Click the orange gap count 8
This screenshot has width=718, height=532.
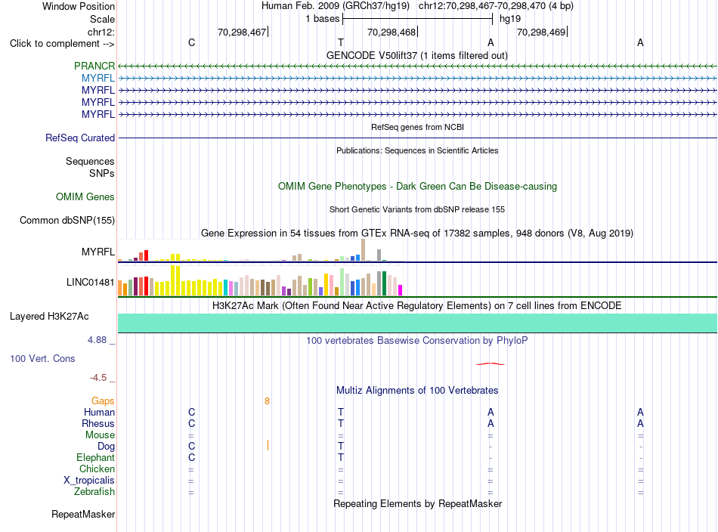pyautogui.click(x=267, y=401)
